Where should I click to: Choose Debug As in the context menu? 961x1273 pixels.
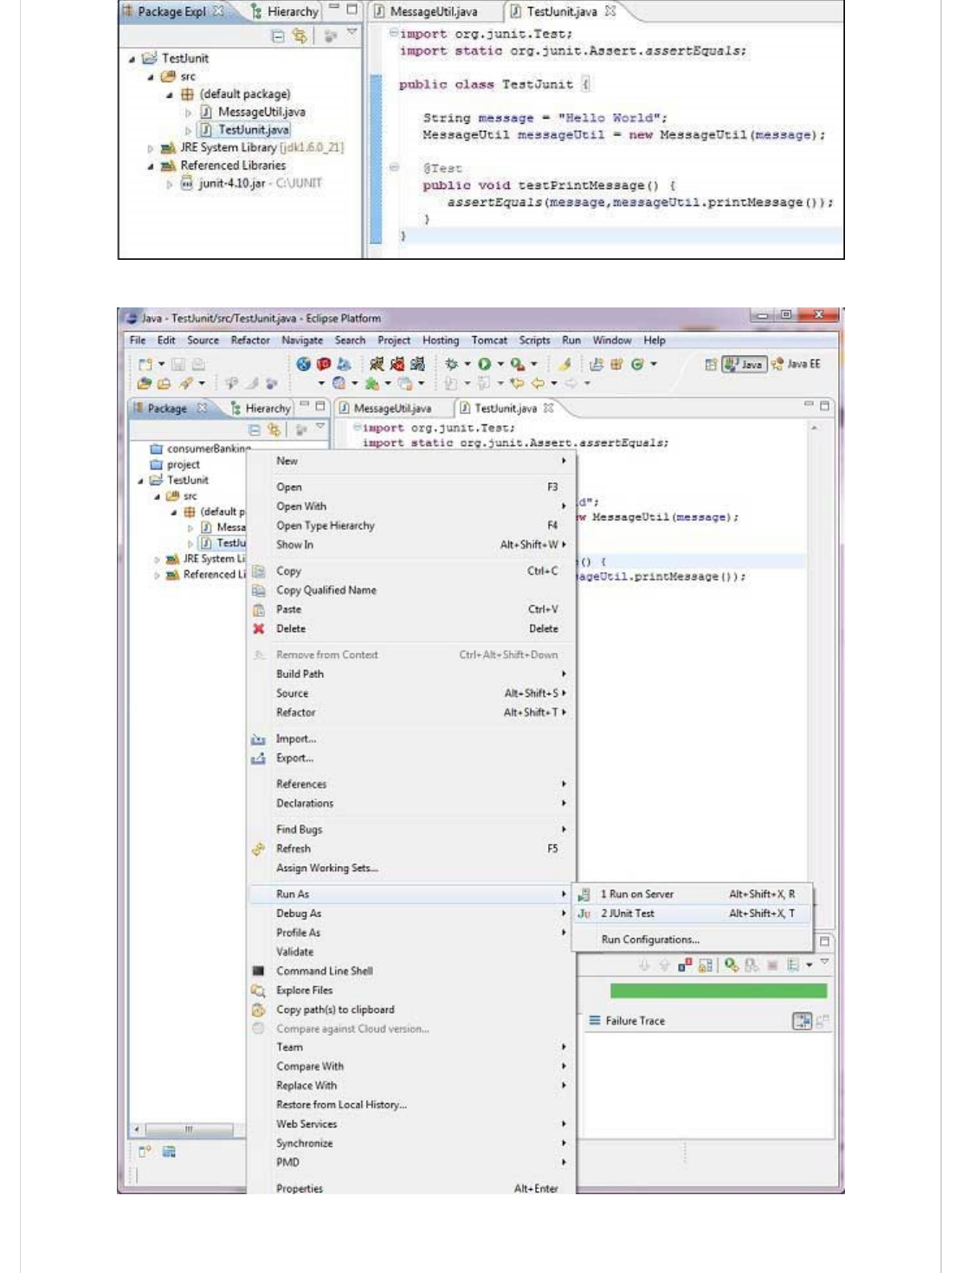pos(411,914)
